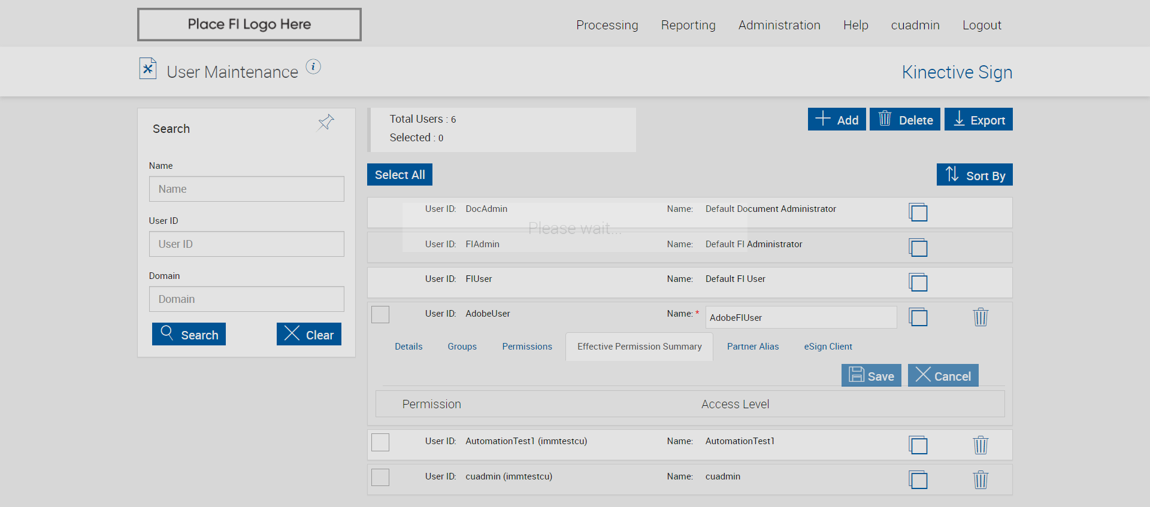Open the eSign Client tab
1150x507 pixels.
coord(828,347)
